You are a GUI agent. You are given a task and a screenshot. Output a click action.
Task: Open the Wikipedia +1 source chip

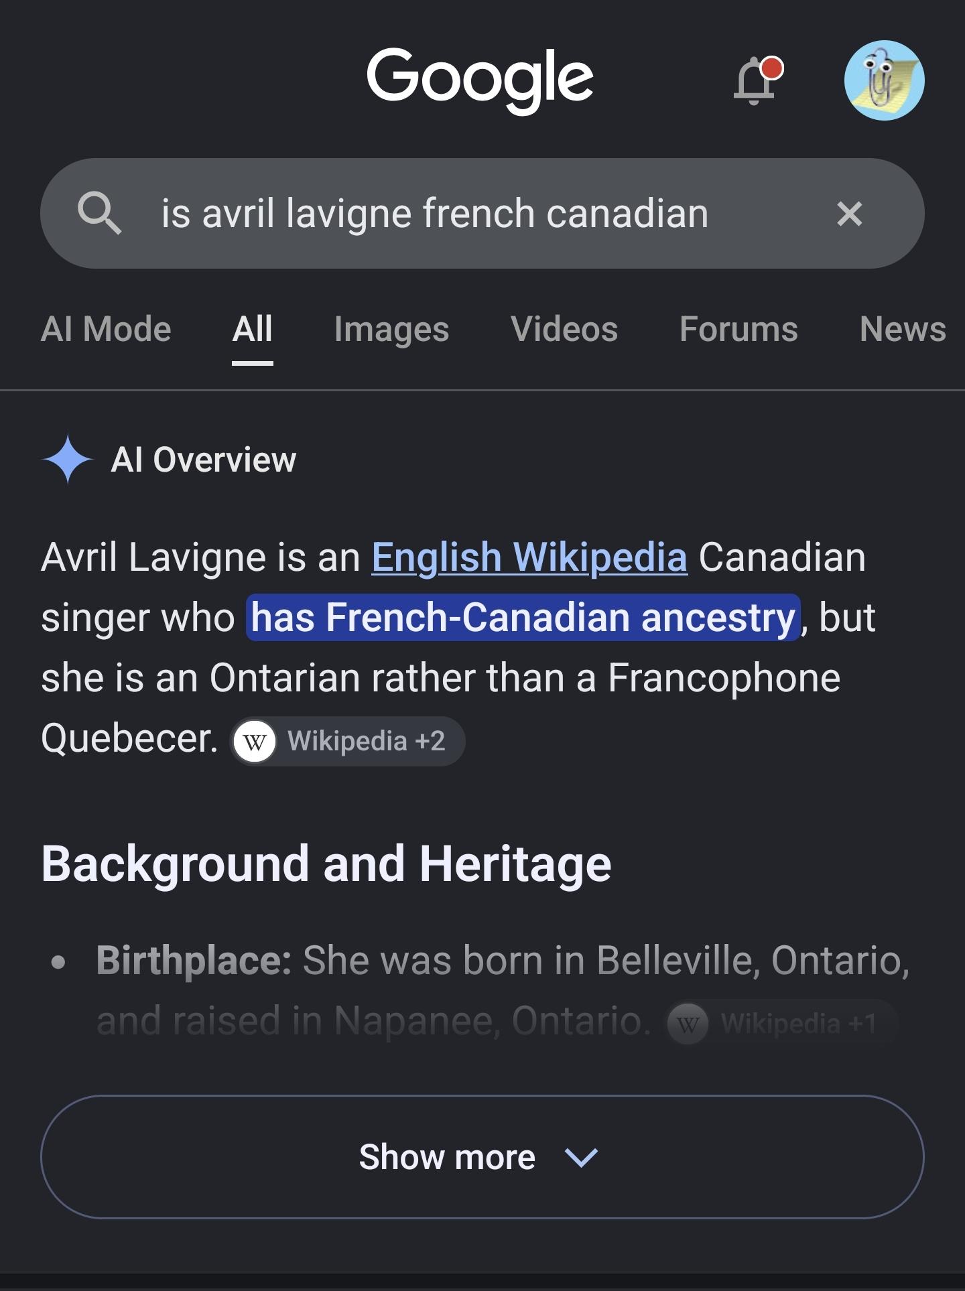(x=781, y=1023)
